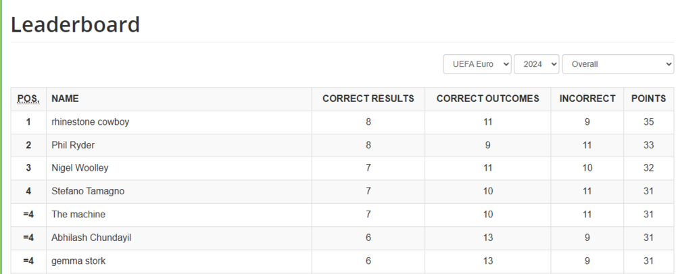Select the gemma stork entry
This screenshot has width=676, height=274.
pos(78,261)
